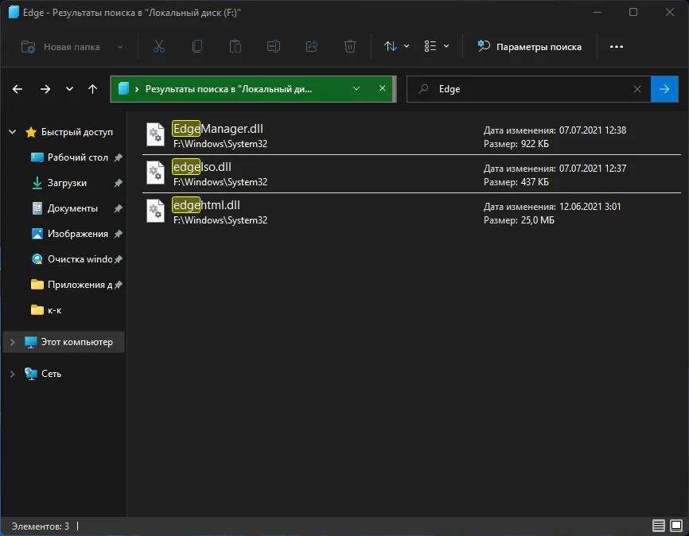The image size is (689, 536).
Task: Click modified date 07.07.2021 12:38
Action: click(x=592, y=130)
